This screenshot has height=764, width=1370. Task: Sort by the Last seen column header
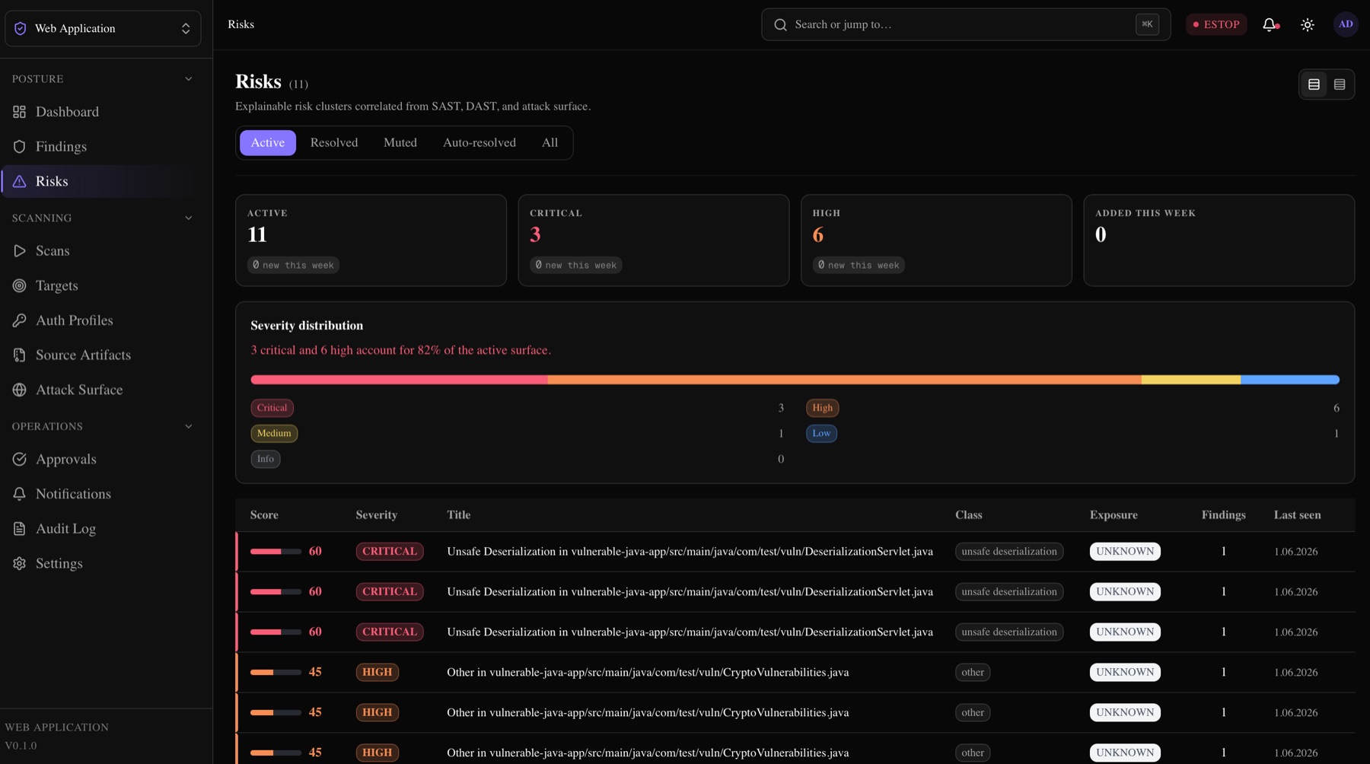click(1297, 515)
